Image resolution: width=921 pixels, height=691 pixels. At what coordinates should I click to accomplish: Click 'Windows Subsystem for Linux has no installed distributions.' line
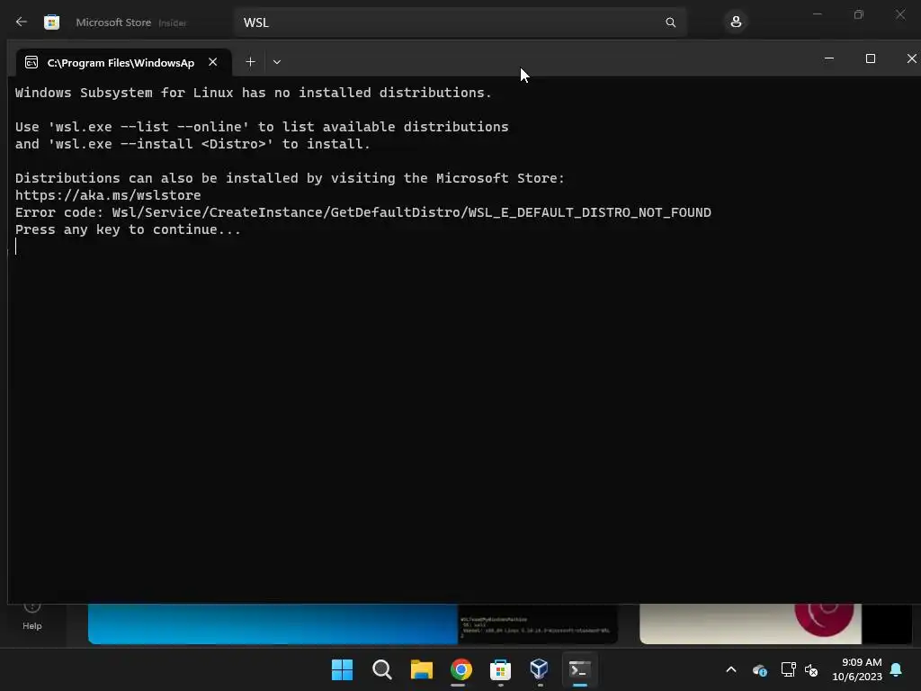click(x=253, y=93)
